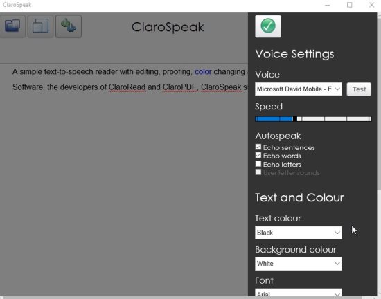Image resolution: width=381 pixels, height=299 pixels.
Task: Expand the Text colour dropdown showing Black
Action: [299, 233]
